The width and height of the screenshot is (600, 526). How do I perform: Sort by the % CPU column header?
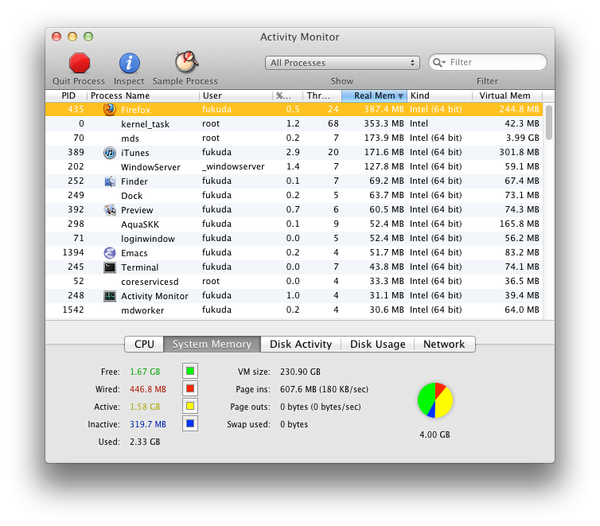pos(287,95)
